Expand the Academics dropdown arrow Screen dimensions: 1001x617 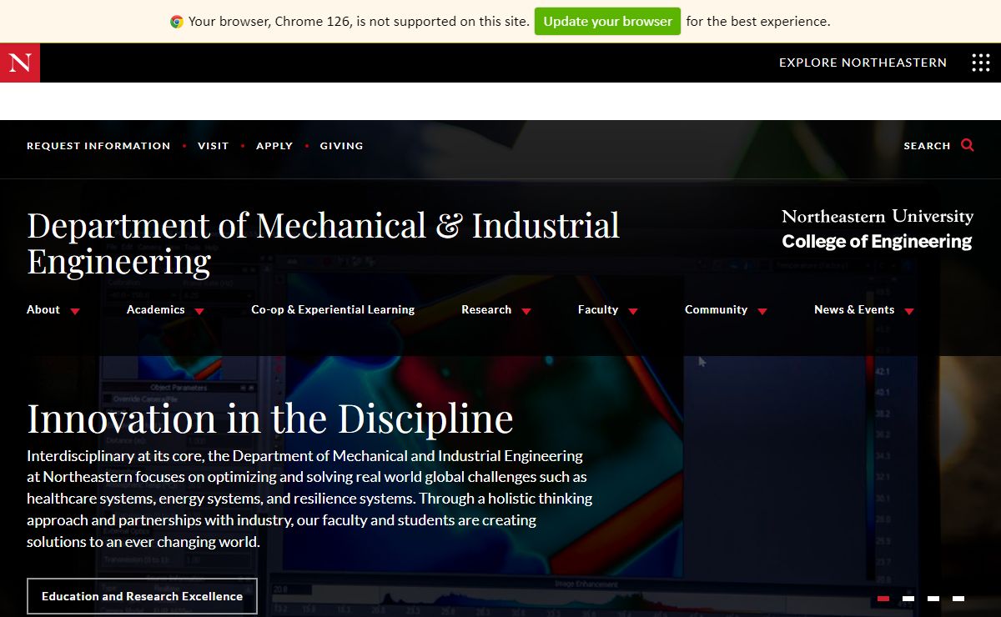[x=199, y=311]
